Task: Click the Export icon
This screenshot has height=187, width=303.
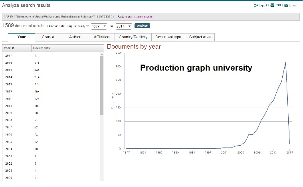Action: (255, 5)
